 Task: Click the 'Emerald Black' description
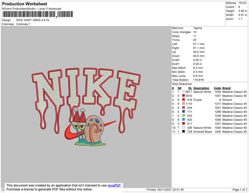[203, 131]
